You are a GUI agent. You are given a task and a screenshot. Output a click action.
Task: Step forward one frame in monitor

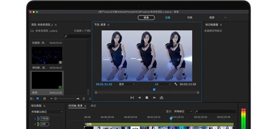(154, 98)
